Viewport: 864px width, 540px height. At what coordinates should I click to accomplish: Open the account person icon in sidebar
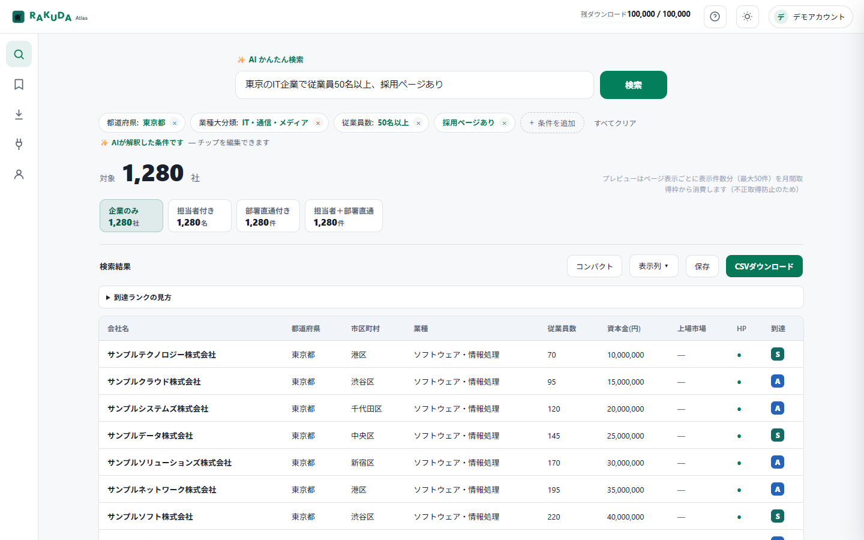19,175
